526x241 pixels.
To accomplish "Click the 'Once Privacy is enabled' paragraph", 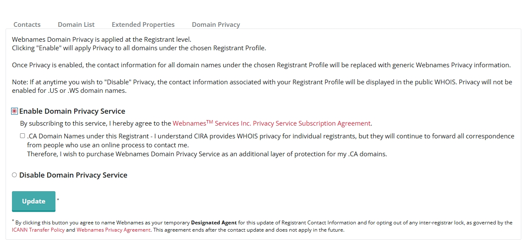I will [261, 65].
